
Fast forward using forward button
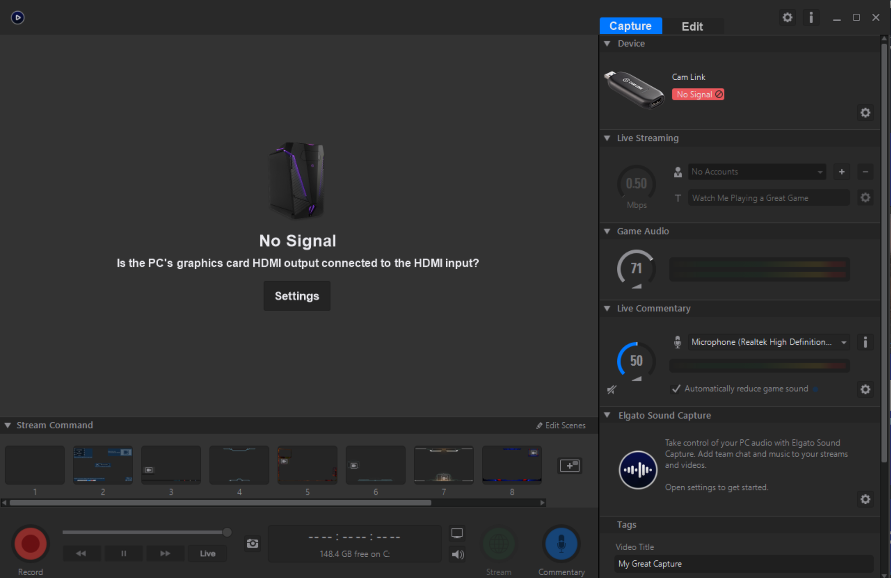[x=165, y=553]
